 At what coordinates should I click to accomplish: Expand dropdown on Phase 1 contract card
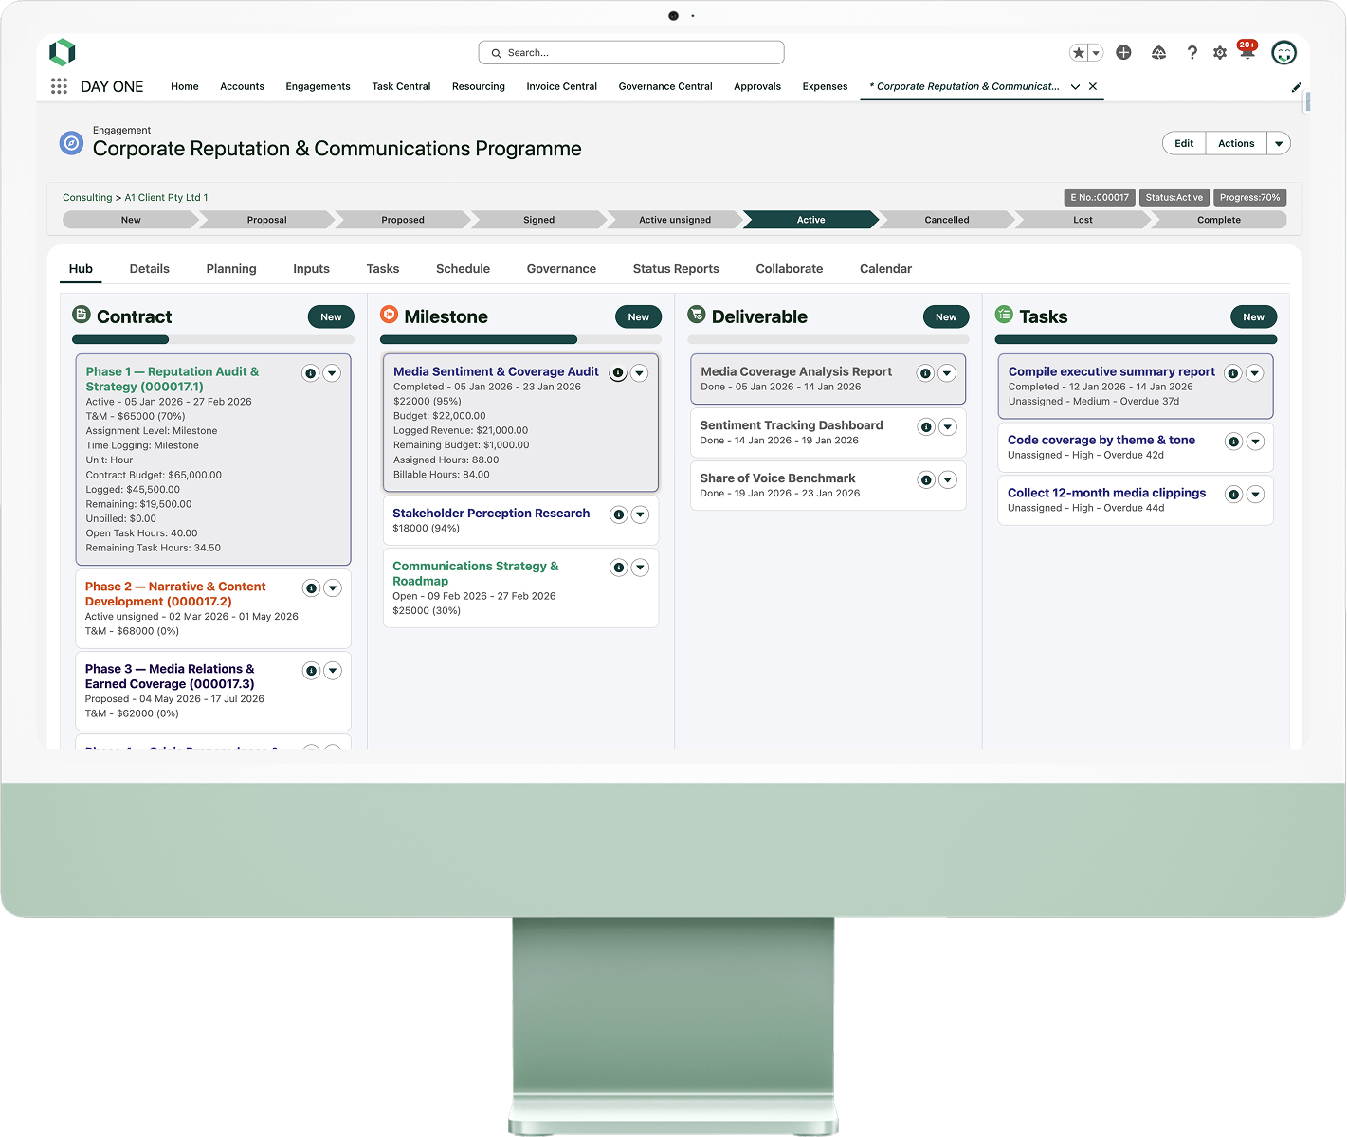point(332,373)
